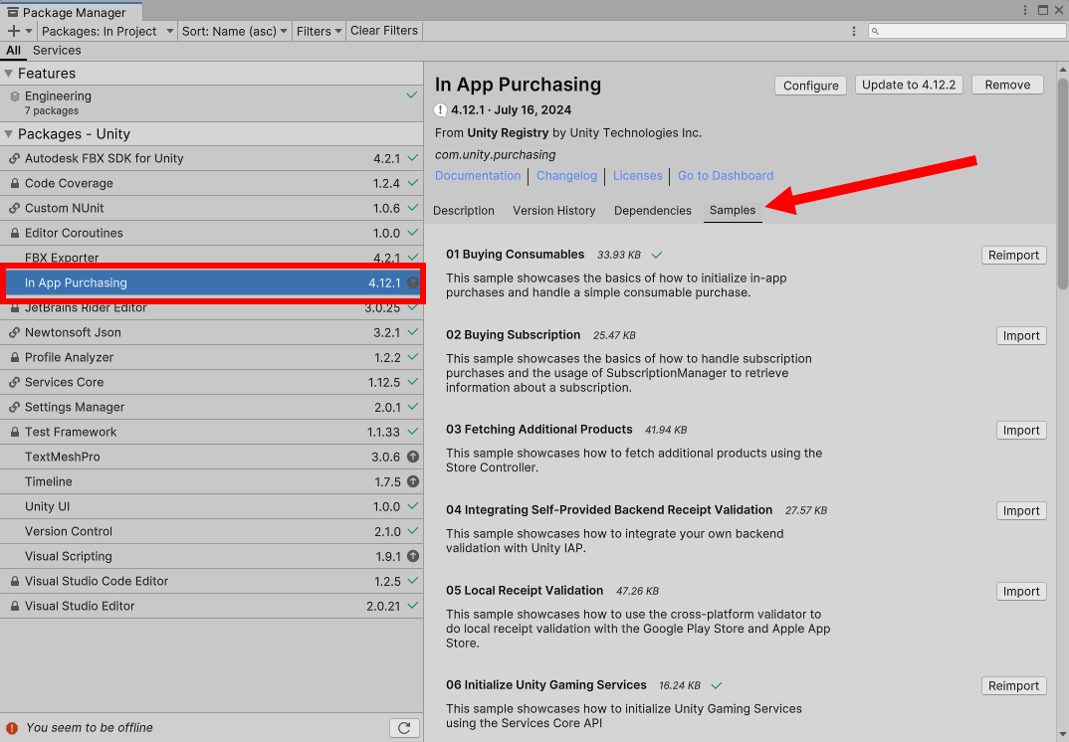Click Update to 4.12.2 button
The height and width of the screenshot is (742, 1069).
[909, 85]
